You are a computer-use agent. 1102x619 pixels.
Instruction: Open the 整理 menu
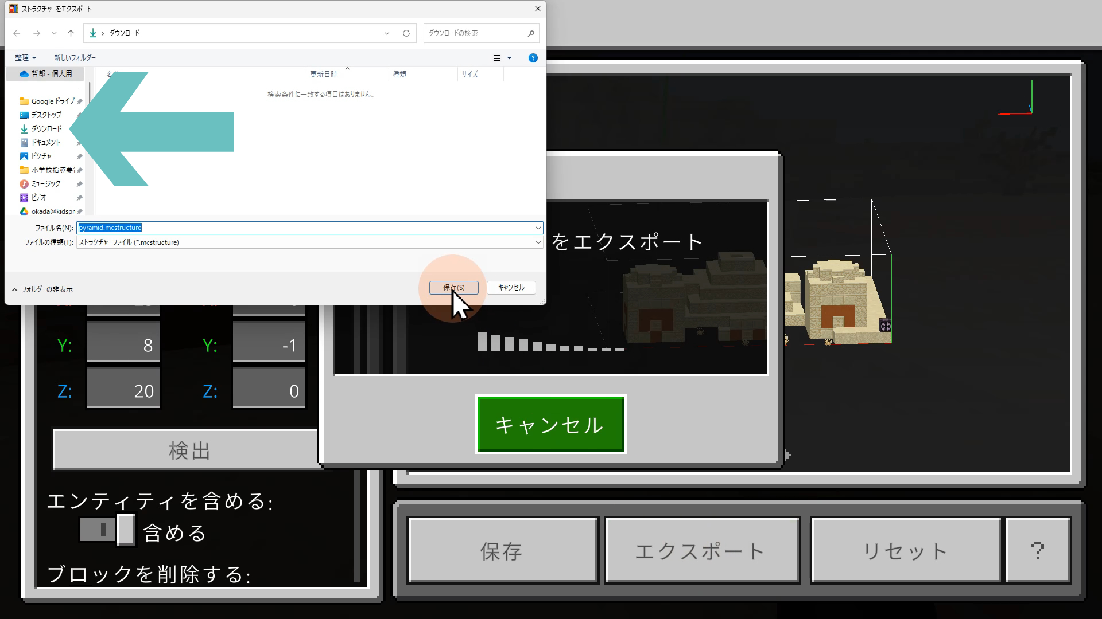[25, 58]
